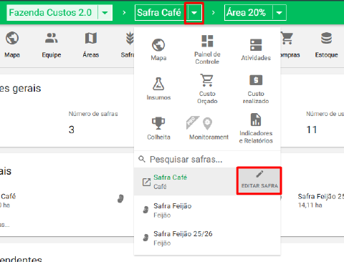Click the breadcrumb chevron before Área 20%
Screen dimensions: 344x262
[x=214, y=13]
